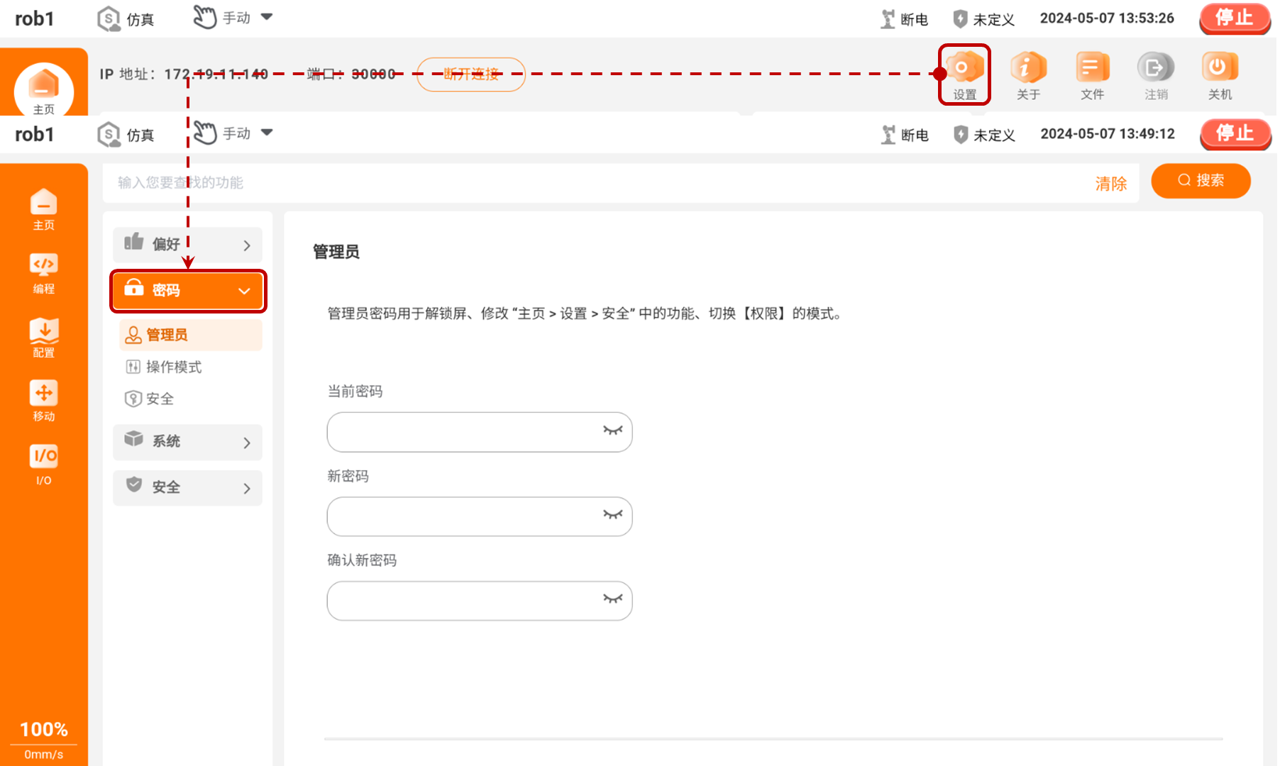Select the 管理员 submenu item

(x=191, y=335)
